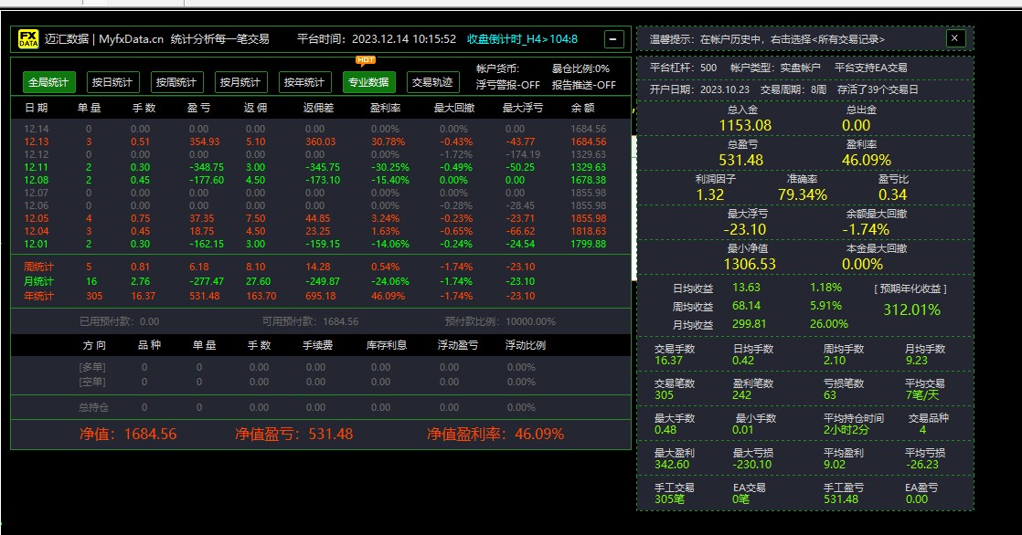Click the 预期年化收益 312.01% value
The width and height of the screenshot is (1022, 535).
pyautogui.click(x=912, y=309)
